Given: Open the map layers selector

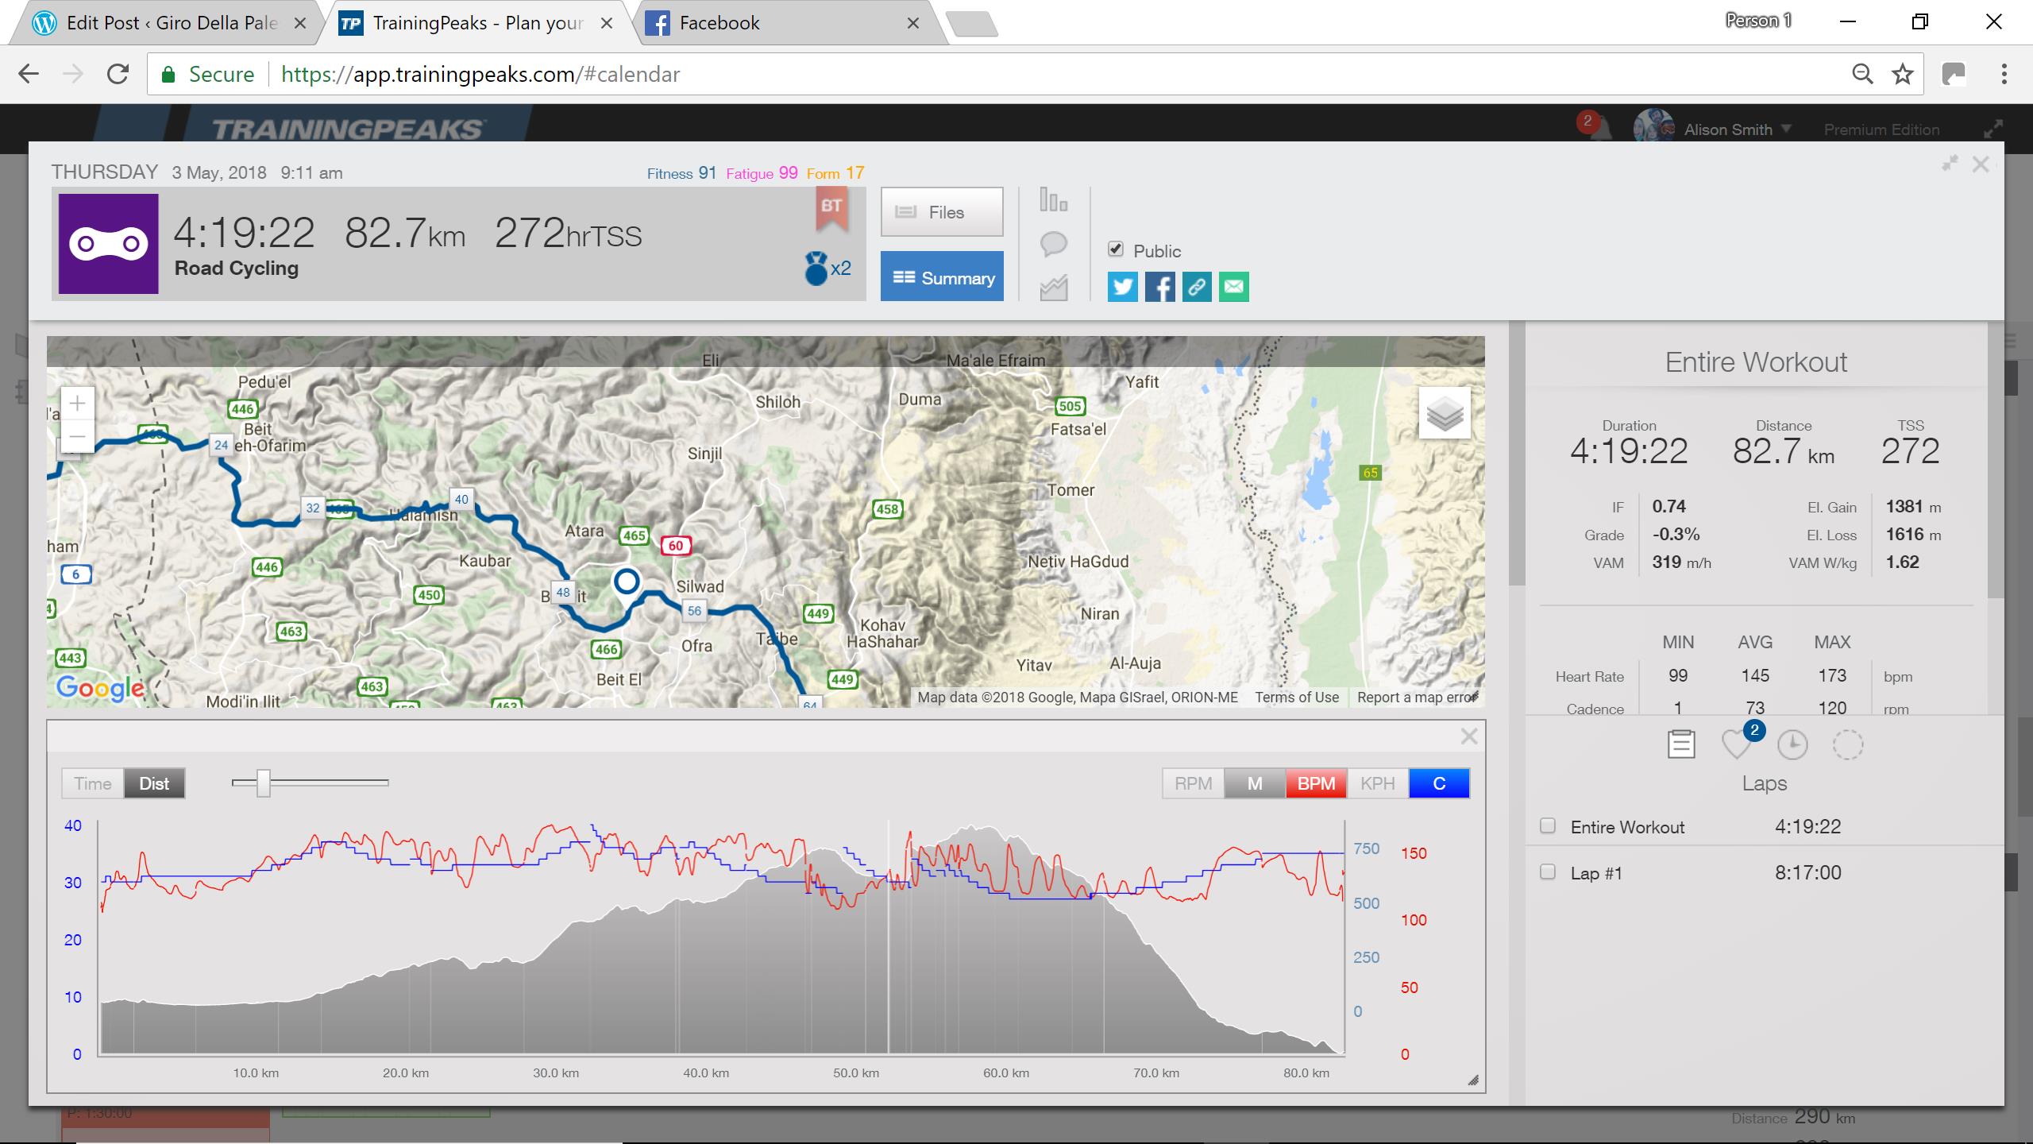Looking at the screenshot, I should coord(1445,413).
